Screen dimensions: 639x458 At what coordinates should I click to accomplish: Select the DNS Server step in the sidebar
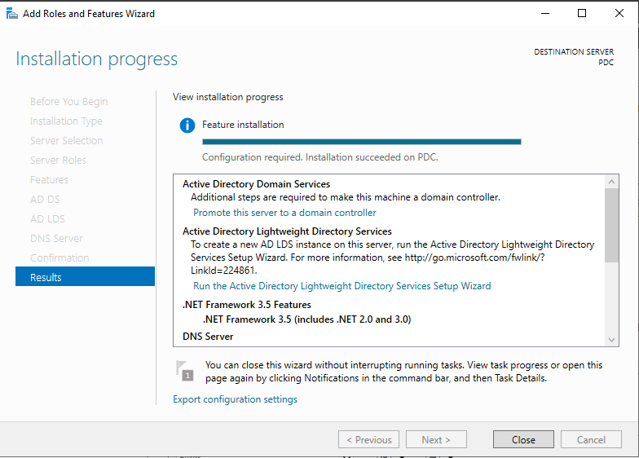pyautogui.click(x=56, y=238)
